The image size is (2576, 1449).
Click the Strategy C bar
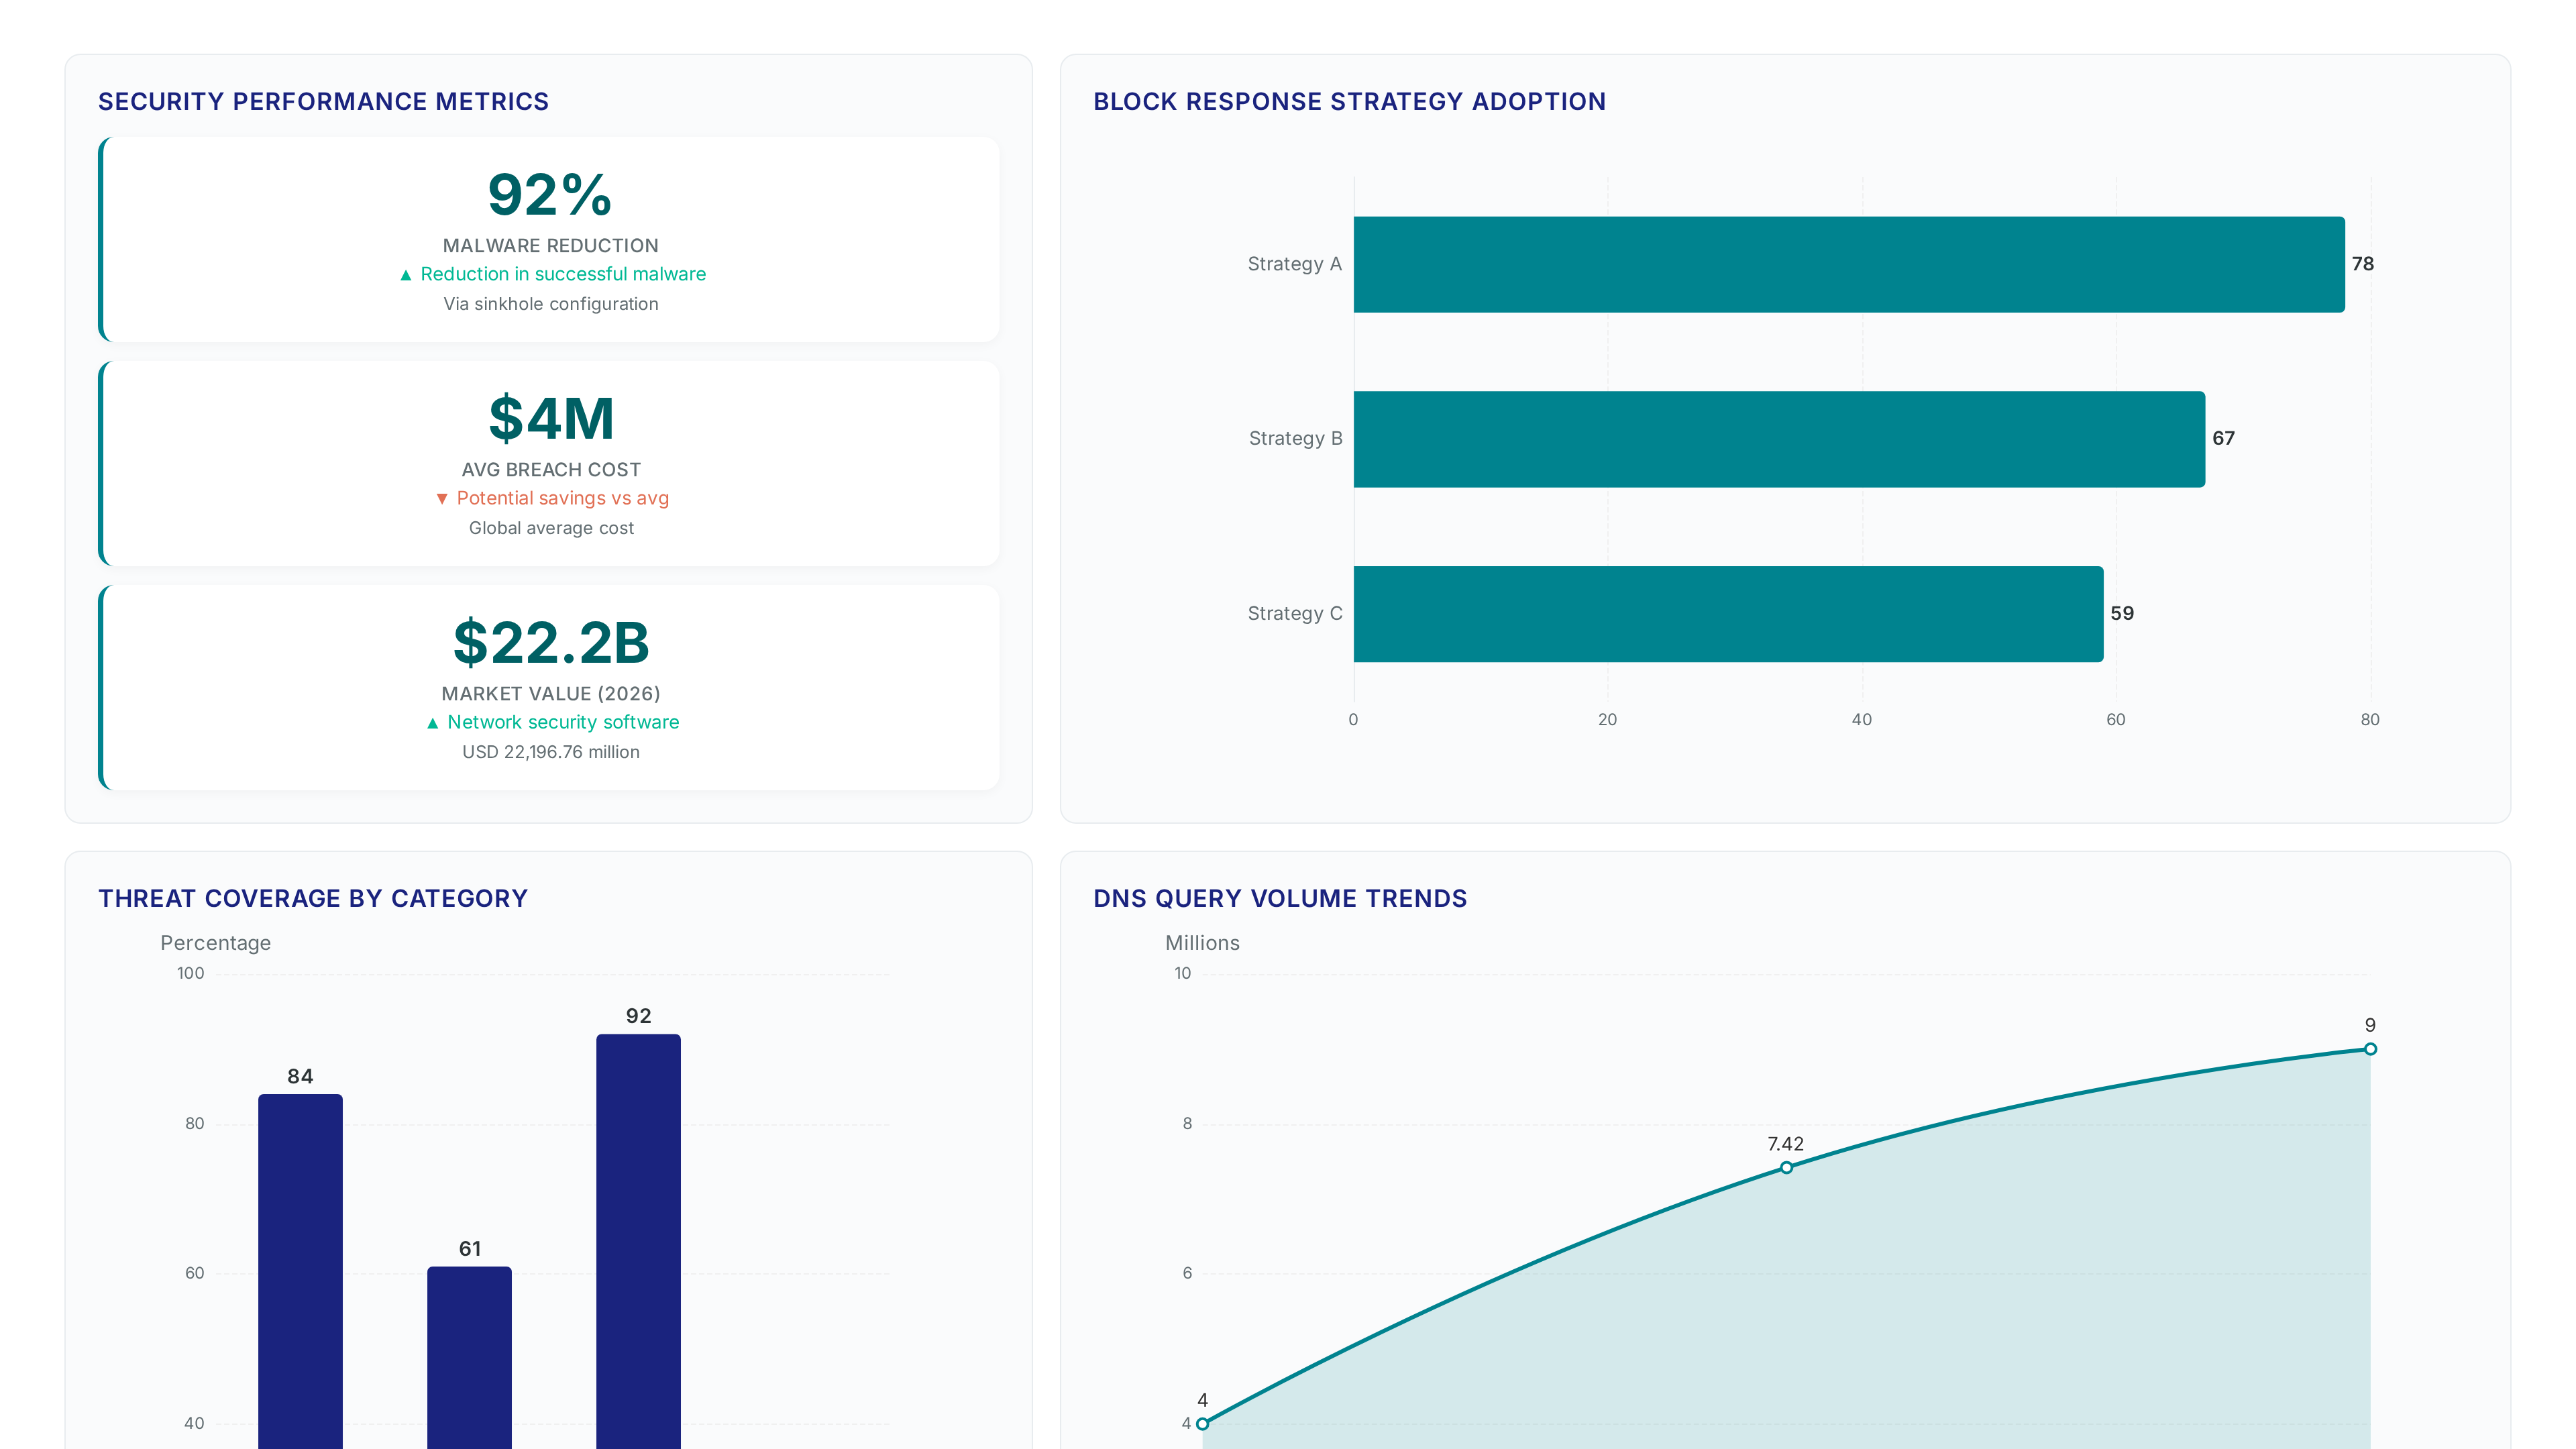(1728, 614)
